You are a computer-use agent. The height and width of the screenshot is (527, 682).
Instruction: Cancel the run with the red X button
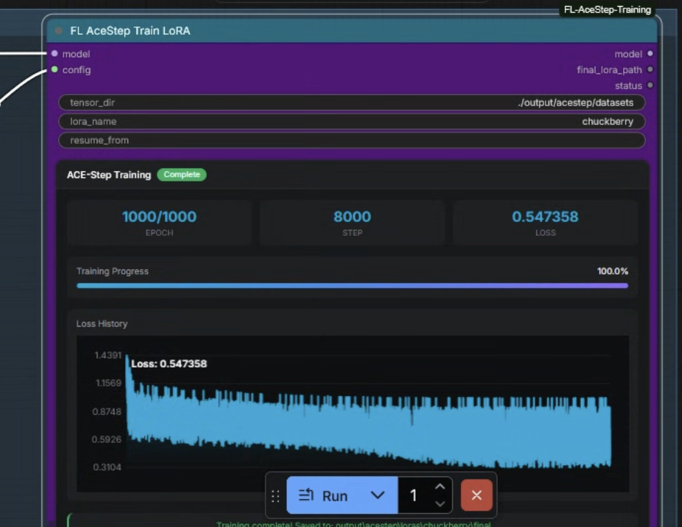(476, 495)
